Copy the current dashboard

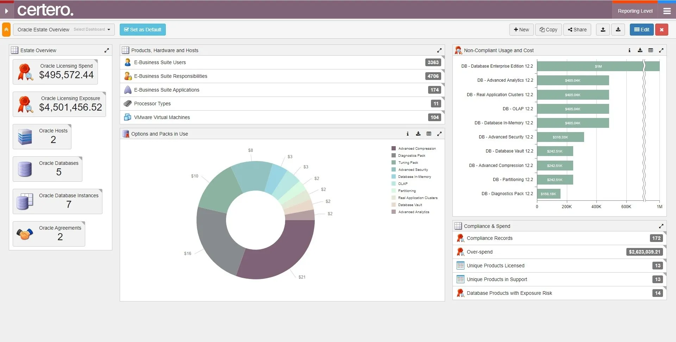549,30
